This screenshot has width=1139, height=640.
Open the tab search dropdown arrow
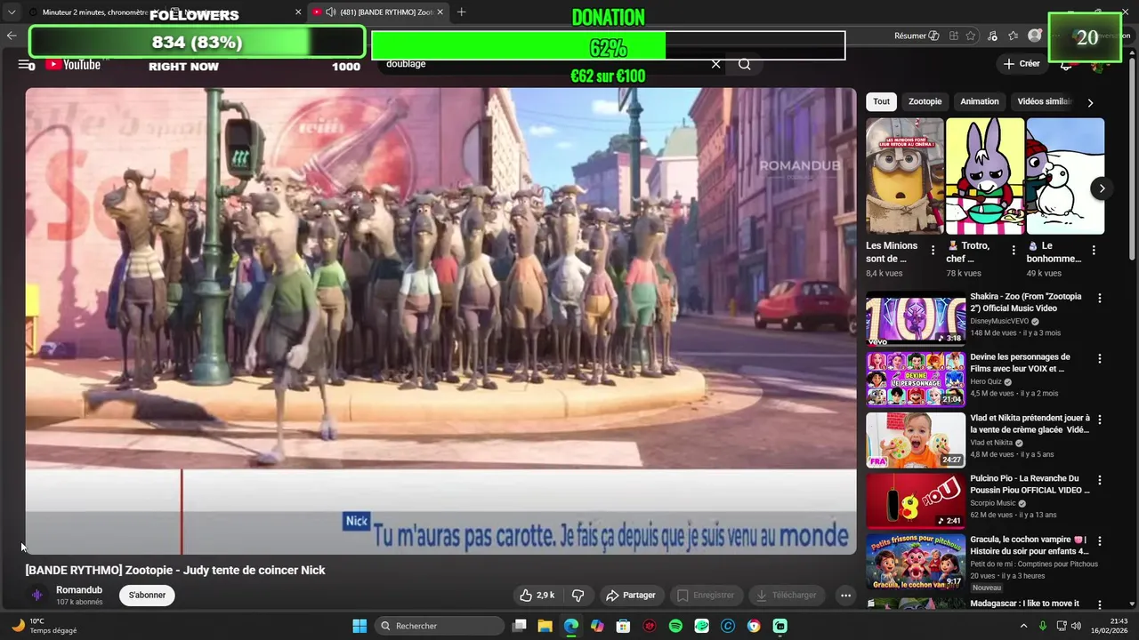12,12
